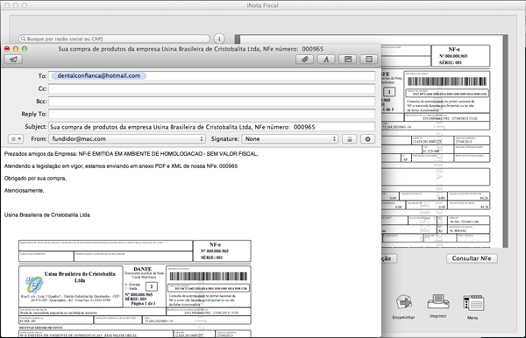Screen dimensions: 526x338
Task: Click the search field for razão social or CNPJ
Action: (114, 39)
